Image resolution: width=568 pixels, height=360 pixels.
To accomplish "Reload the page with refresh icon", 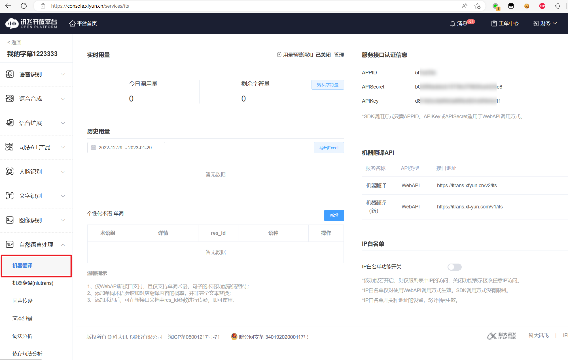I will [24, 6].
